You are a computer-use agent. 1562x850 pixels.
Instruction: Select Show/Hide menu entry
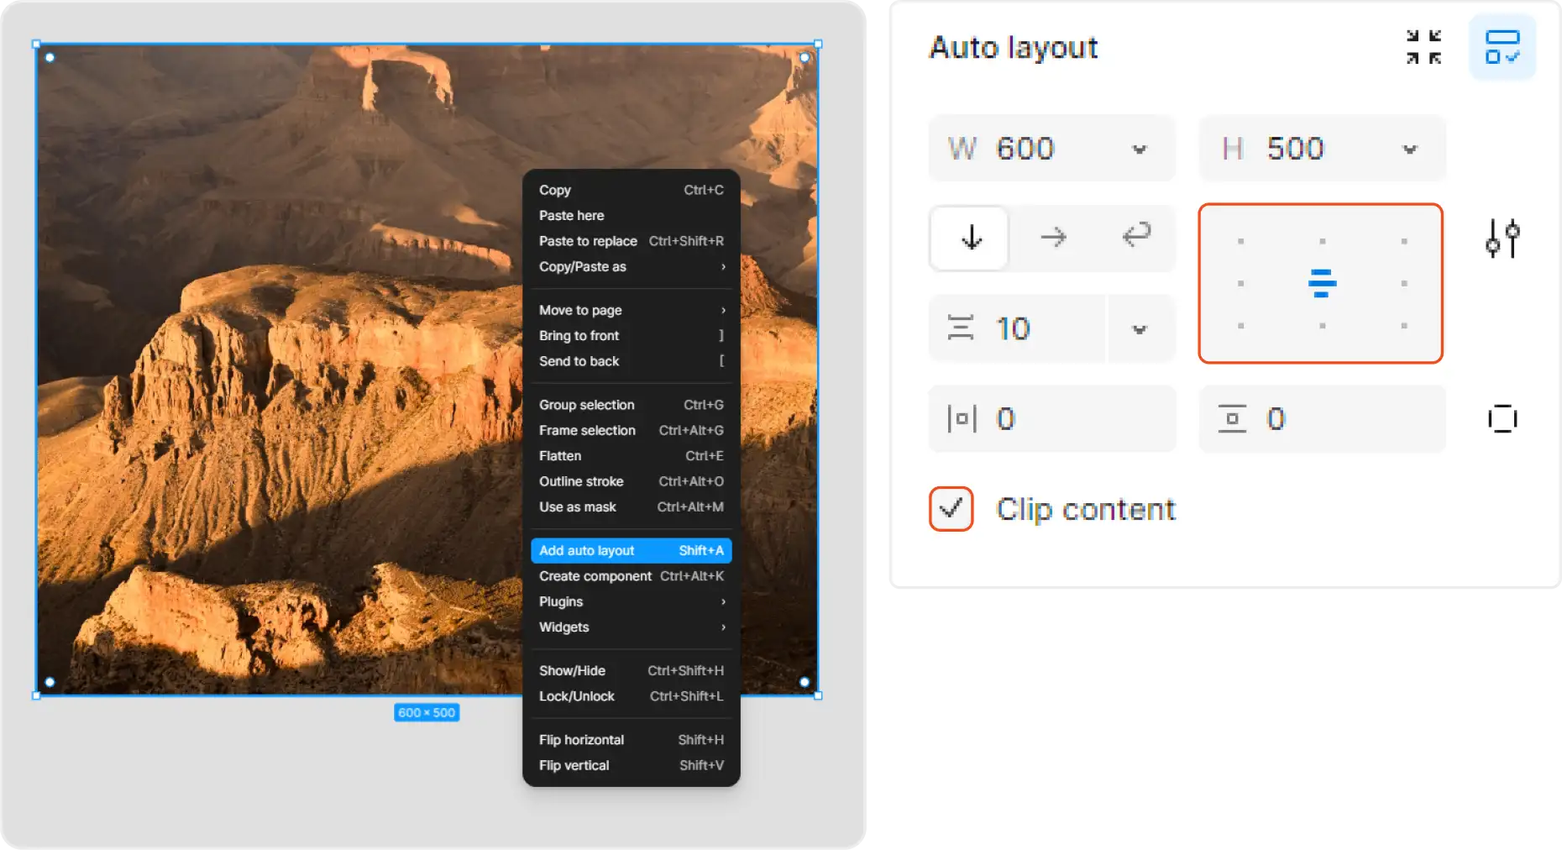click(x=632, y=671)
